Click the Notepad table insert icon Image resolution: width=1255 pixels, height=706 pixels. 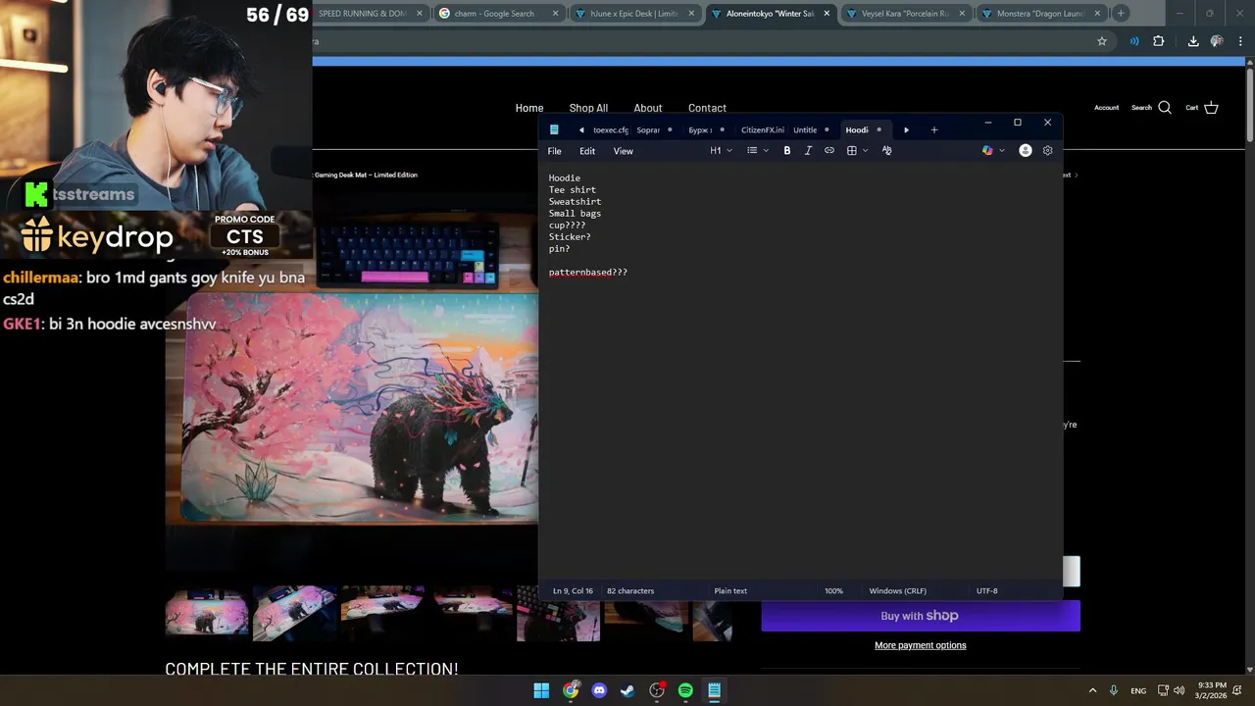tap(852, 151)
